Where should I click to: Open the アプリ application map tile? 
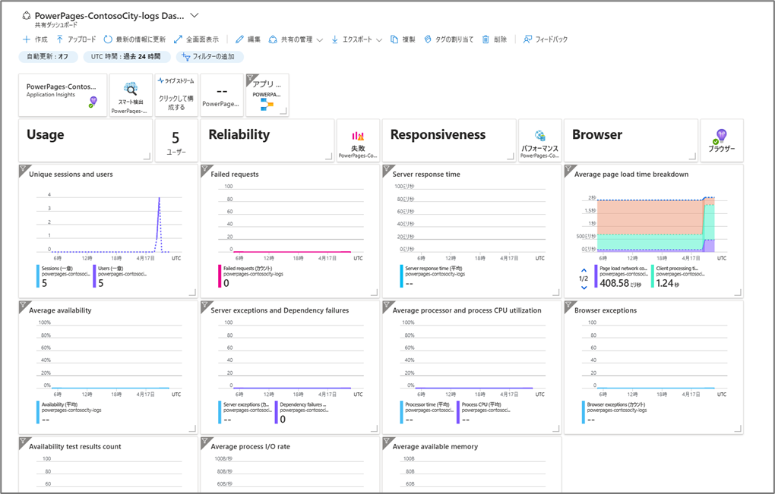click(267, 95)
